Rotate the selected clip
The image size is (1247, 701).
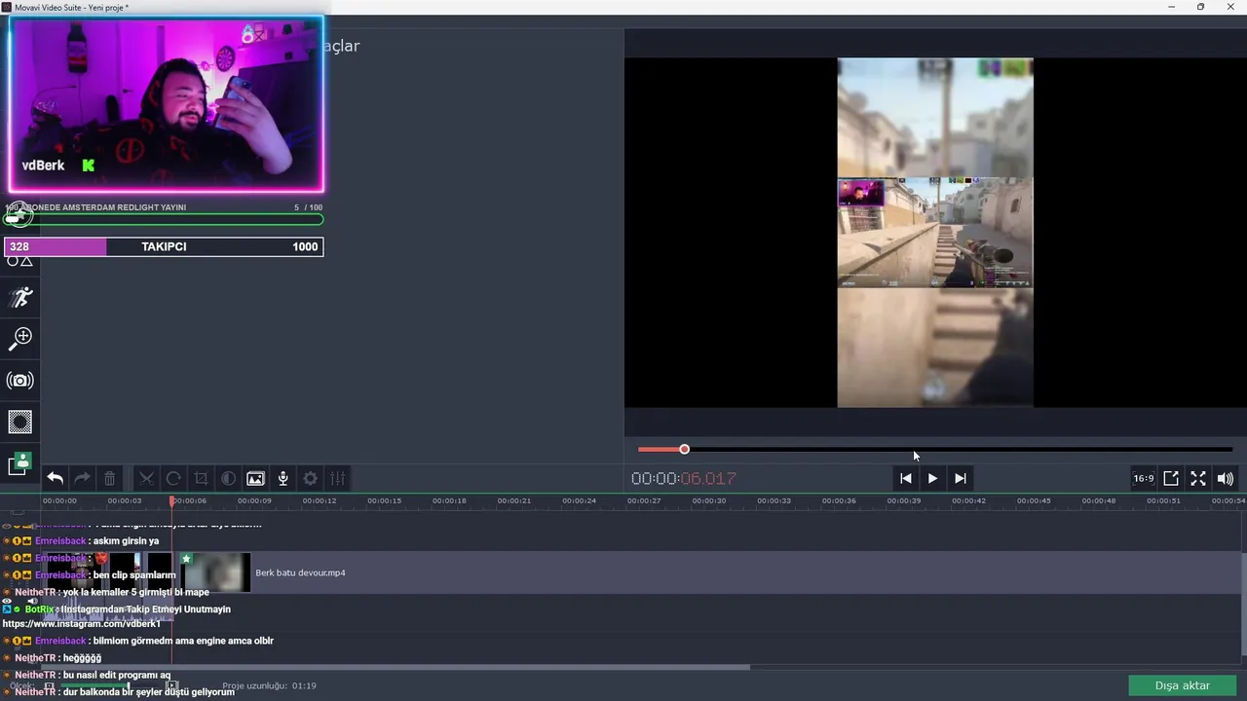click(x=173, y=478)
